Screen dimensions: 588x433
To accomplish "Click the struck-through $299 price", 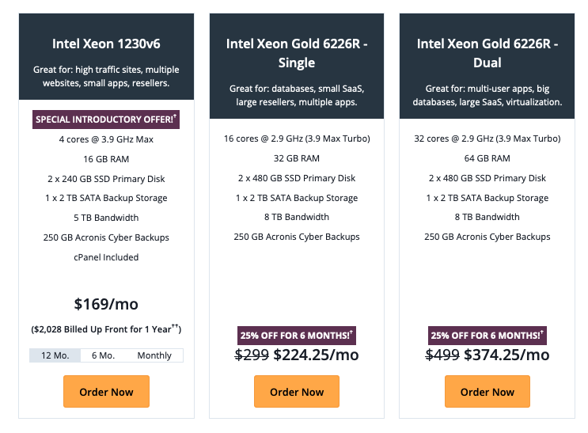I will (252, 355).
